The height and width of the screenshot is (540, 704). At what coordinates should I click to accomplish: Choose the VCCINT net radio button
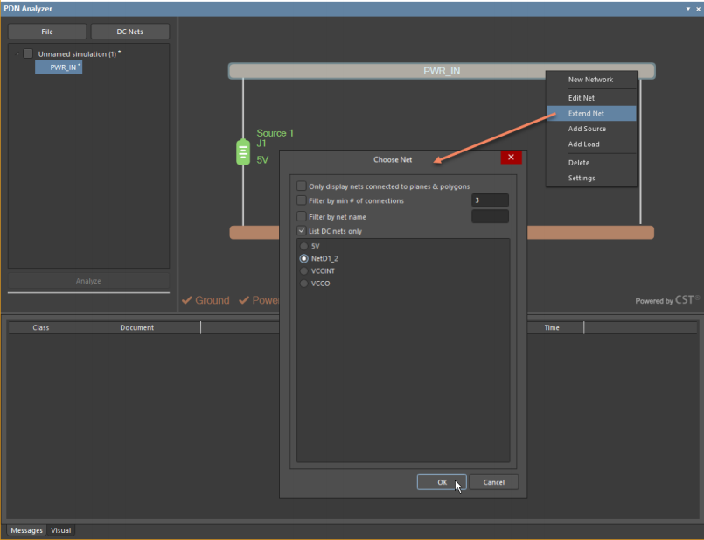point(304,271)
